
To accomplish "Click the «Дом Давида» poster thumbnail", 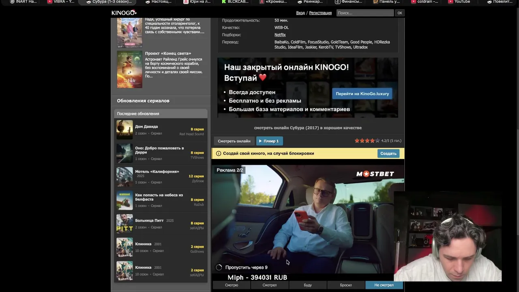I will pyautogui.click(x=124, y=130).
